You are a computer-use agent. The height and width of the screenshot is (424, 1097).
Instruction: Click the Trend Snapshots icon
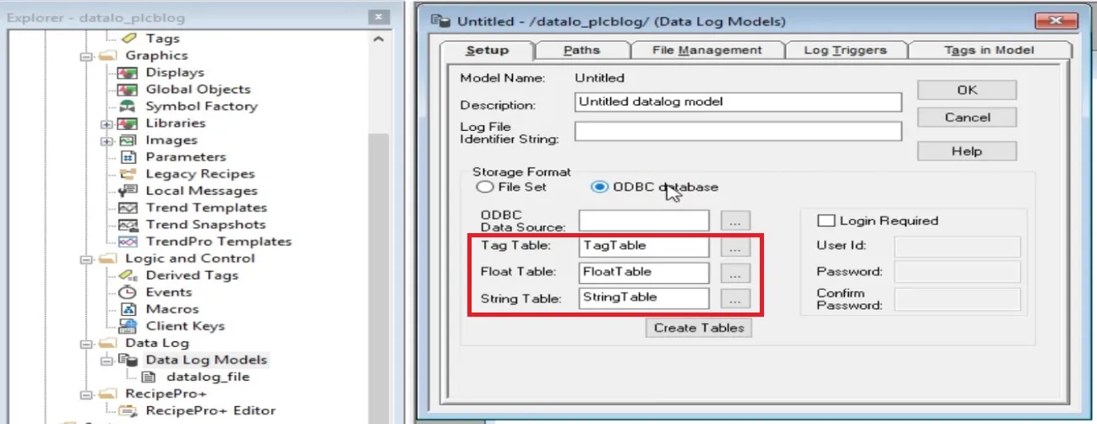tap(128, 225)
